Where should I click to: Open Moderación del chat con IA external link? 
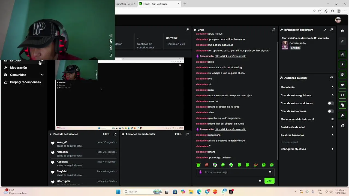[332, 119]
